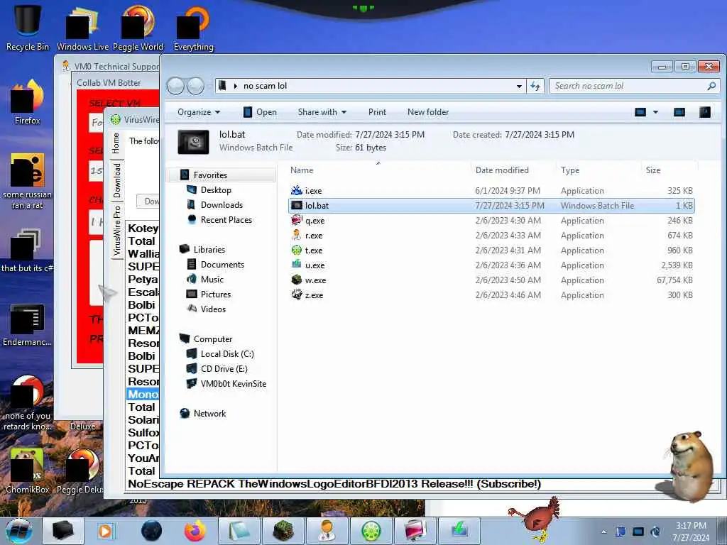Viewport: 727px width, 545px height.
Task: Open the 'some russian ran a rat' desktop icon
Action: point(28,181)
